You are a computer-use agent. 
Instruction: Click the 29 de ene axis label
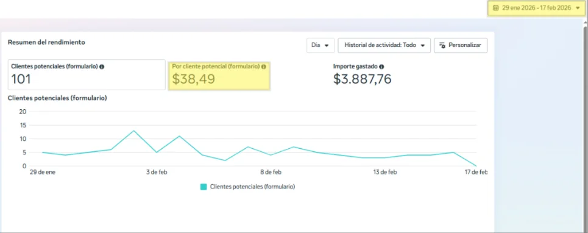[43, 172]
